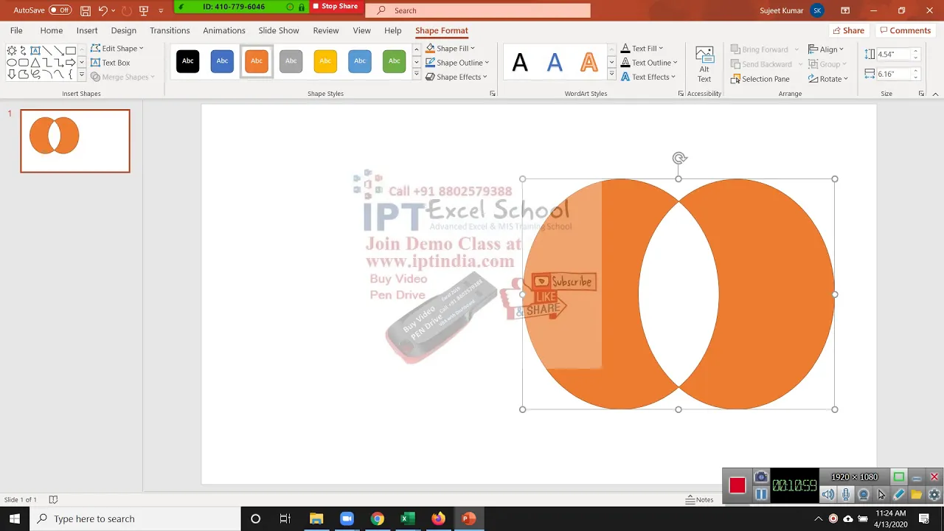Click the Undo arrow icon
The height and width of the screenshot is (531, 944).
103,10
